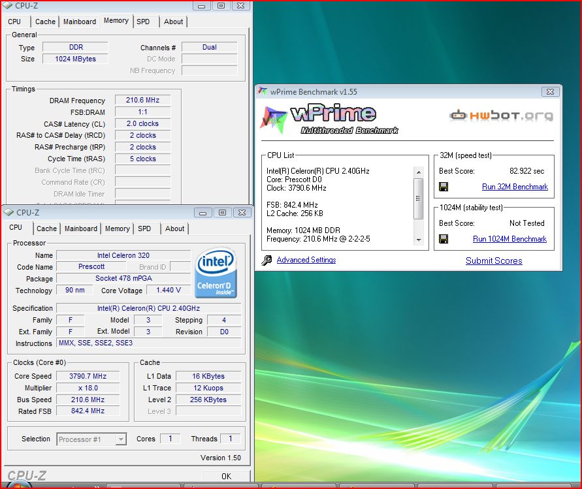Click the 32M Best Score 82.922 sec
The height and width of the screenshot is (489, 582).
pyautogui.click(x=526, y=171)
